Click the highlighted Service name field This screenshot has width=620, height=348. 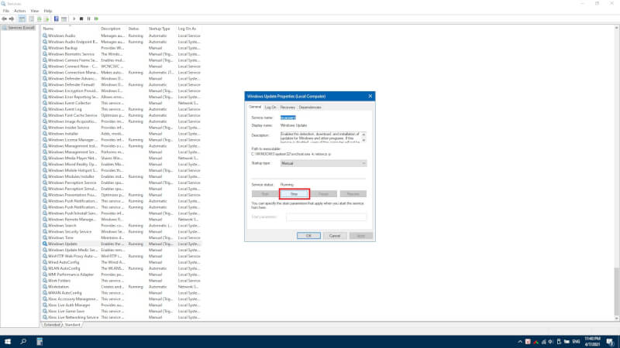(288, 118)
